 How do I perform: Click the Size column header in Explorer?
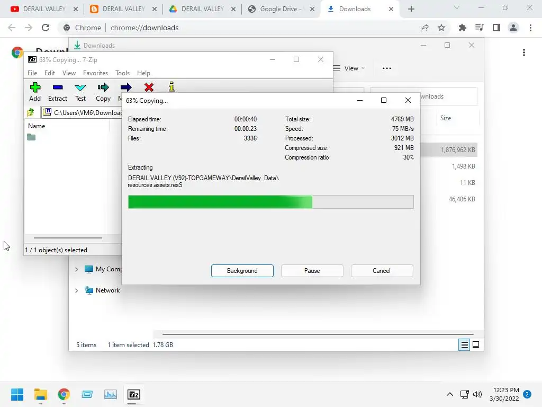(446, 118)
